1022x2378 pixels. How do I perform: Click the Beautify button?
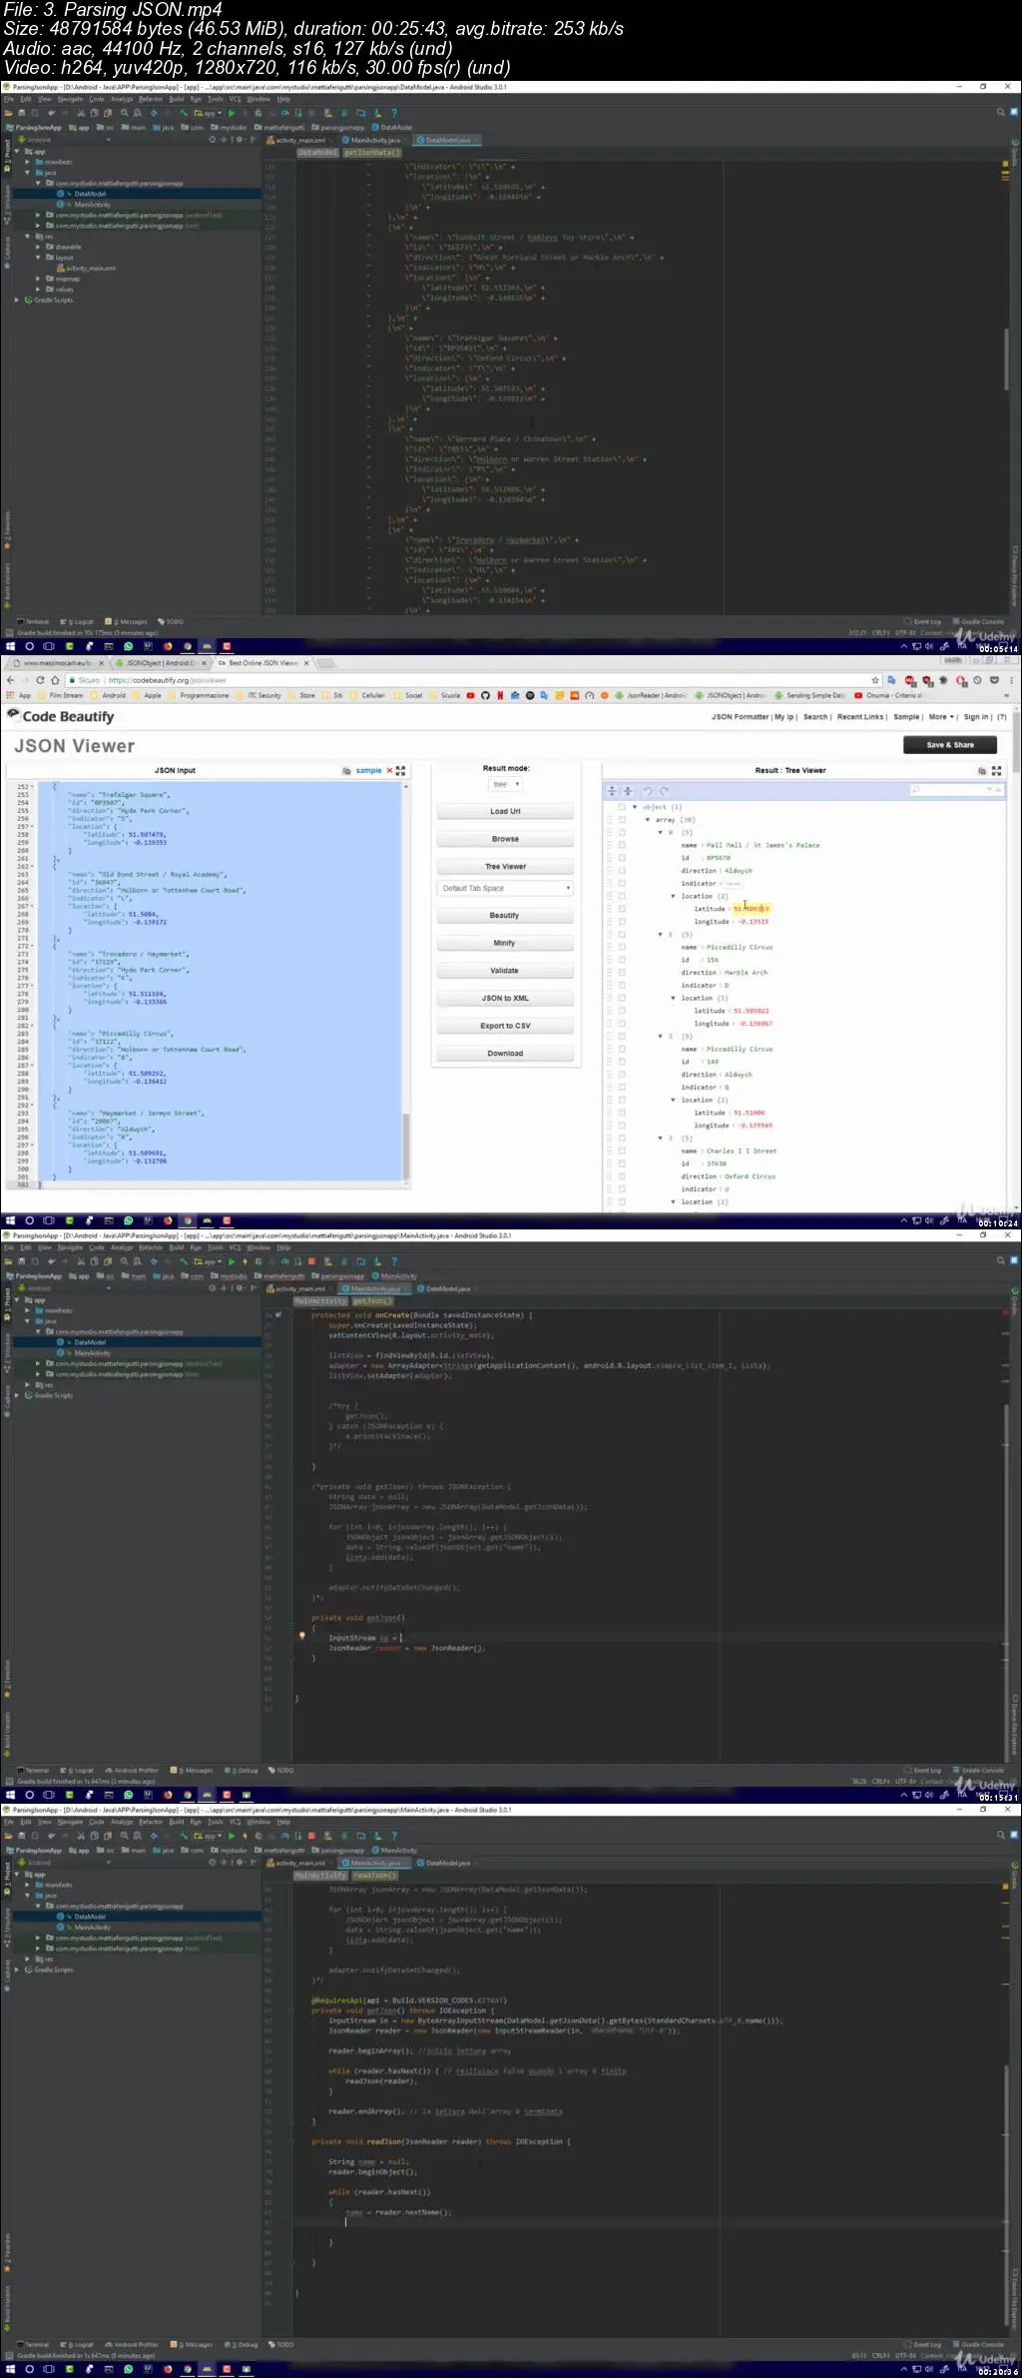504,916
